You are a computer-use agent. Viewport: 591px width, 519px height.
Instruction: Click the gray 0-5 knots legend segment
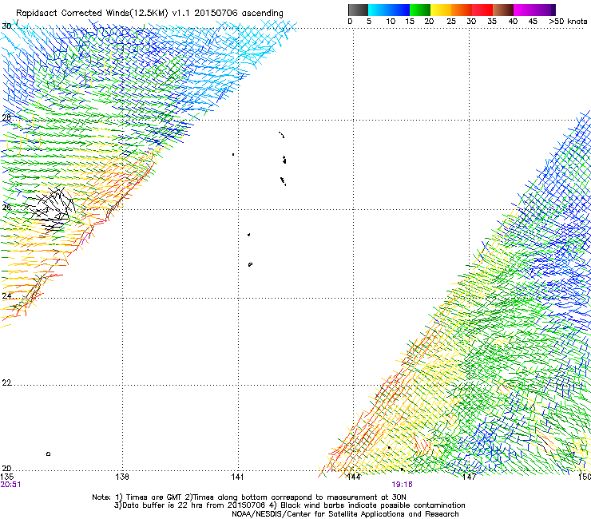pyautogui.click(x=358, y=10)
